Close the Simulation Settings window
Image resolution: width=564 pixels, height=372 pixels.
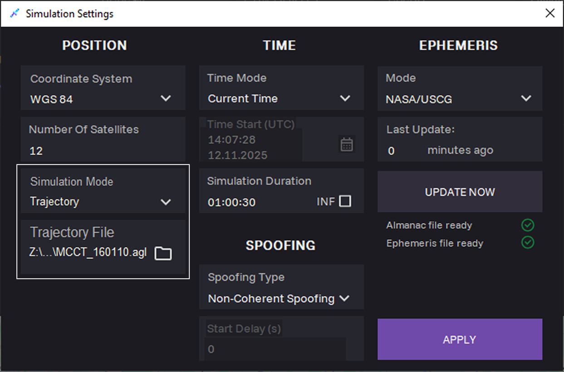(x=550, y=13)
